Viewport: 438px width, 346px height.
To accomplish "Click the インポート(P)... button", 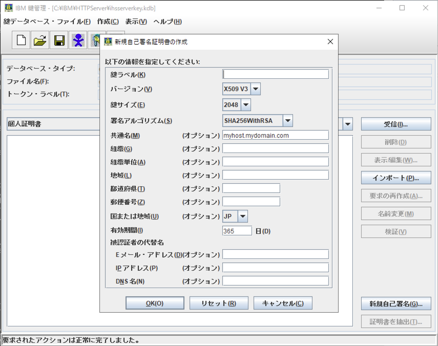I will (396, 178).
